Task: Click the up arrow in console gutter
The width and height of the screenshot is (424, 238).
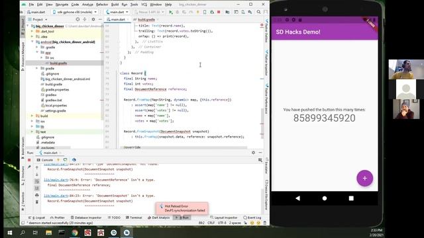Action: (x=37, y=167)
